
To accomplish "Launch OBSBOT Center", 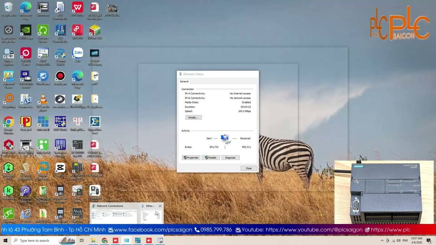I will coord(26,57).
